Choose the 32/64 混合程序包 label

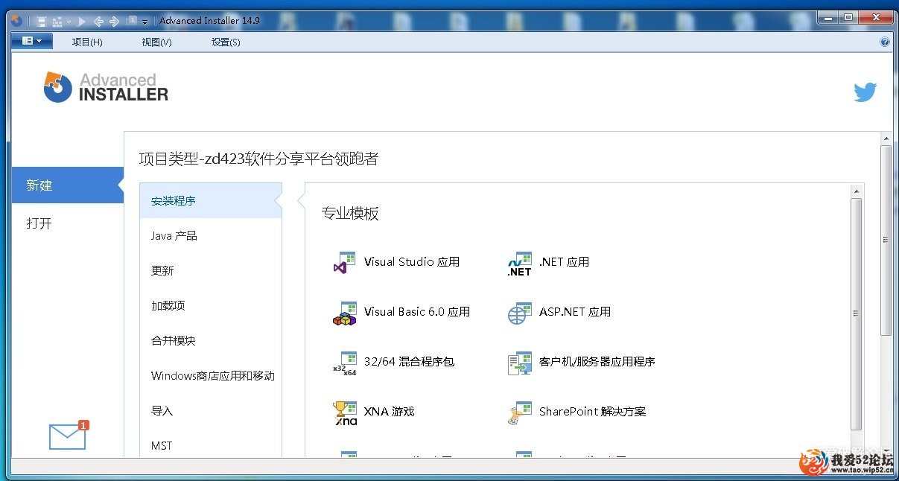[409, 362]
